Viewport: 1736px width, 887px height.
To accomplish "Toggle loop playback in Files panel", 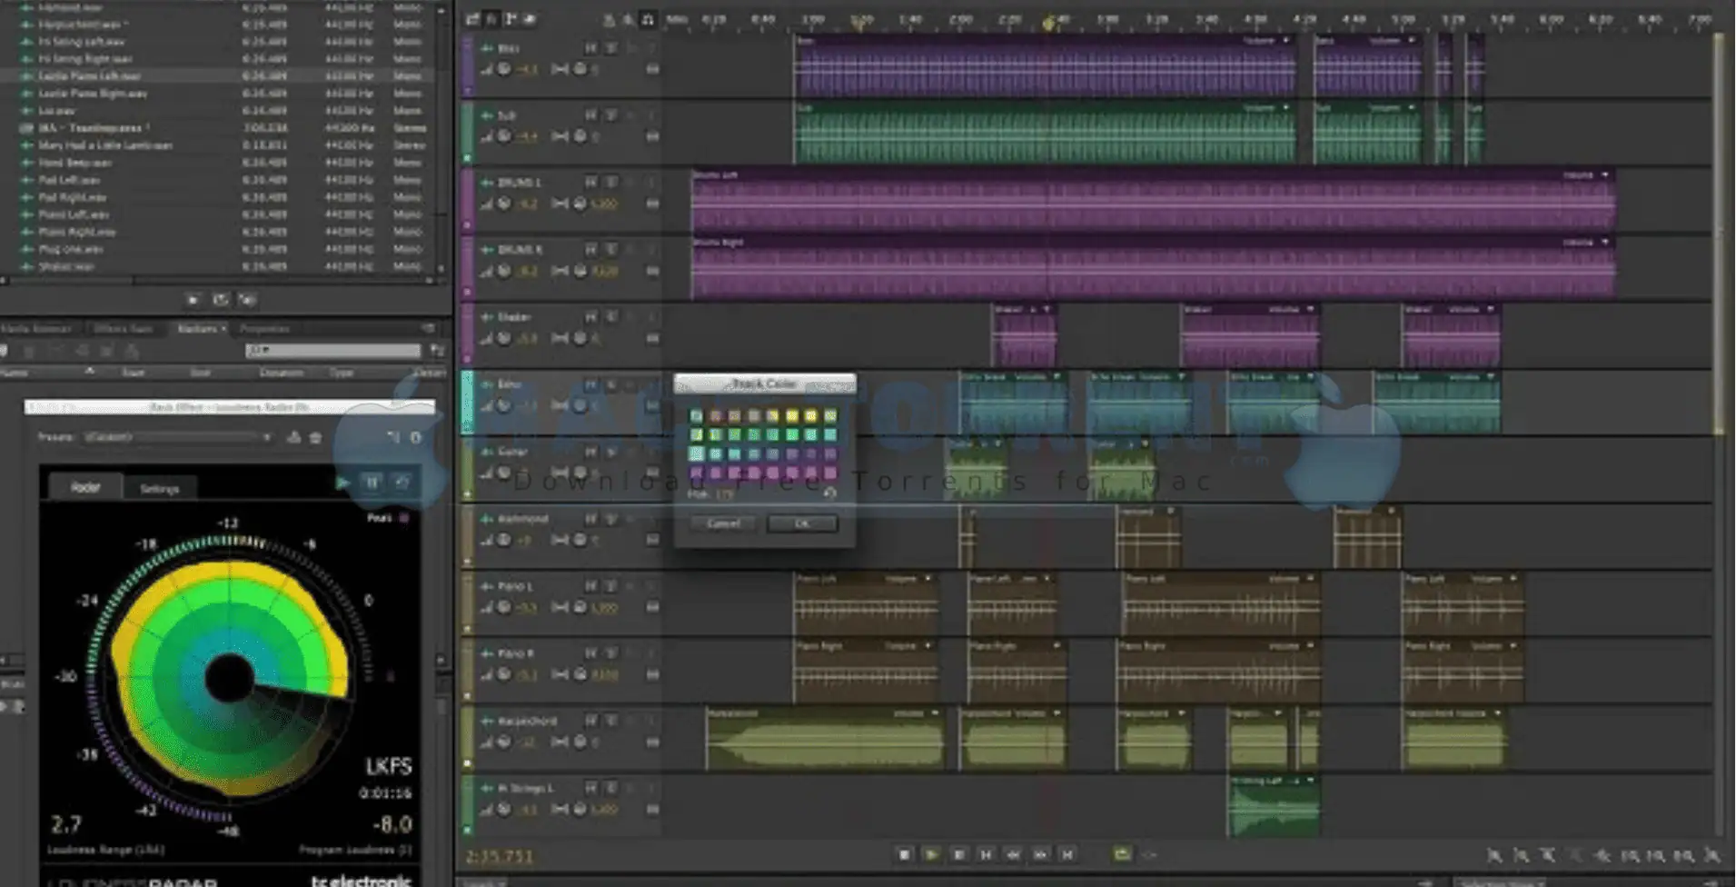I will coord(221,299).
